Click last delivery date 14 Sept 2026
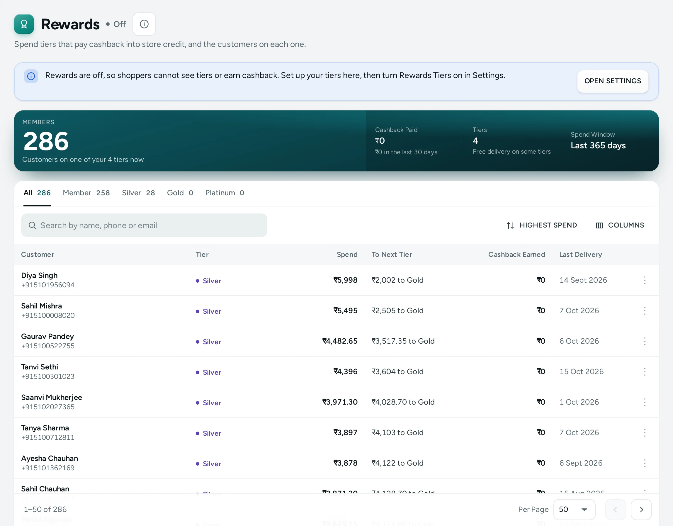The height and width of the screenshot is (526, 673). click(583, 280)
